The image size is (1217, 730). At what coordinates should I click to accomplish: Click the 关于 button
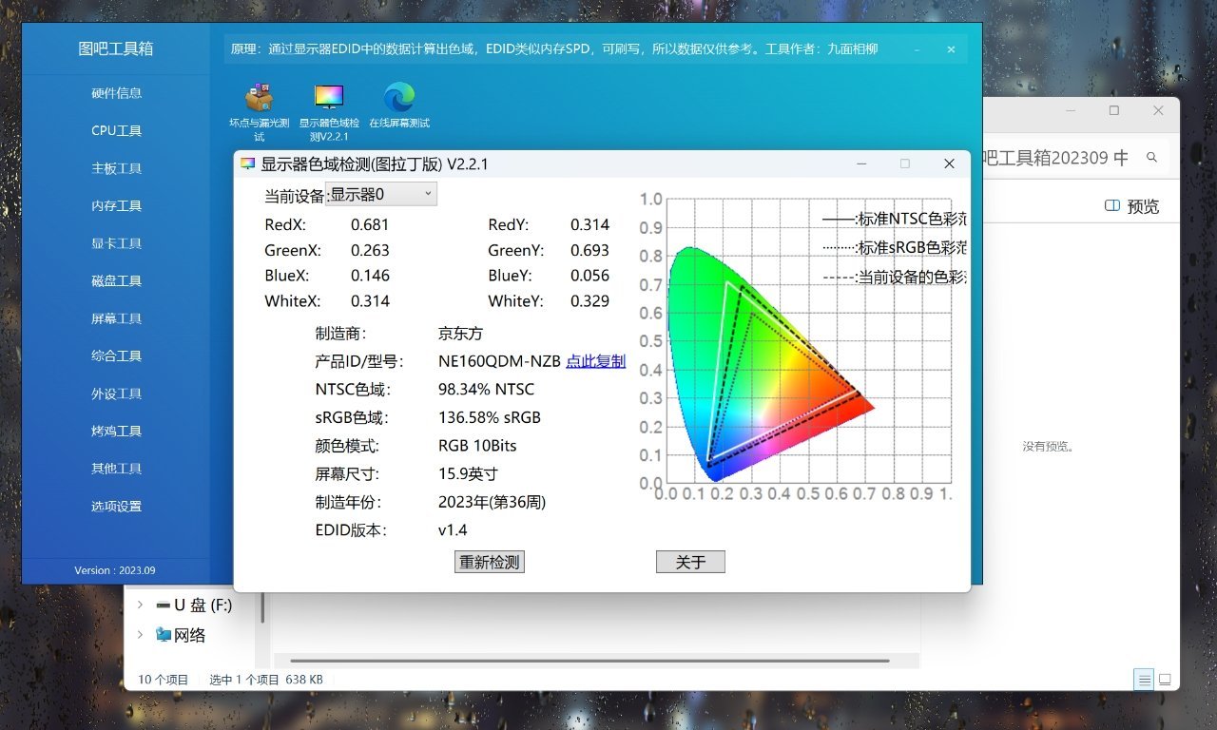coord(690,562)
